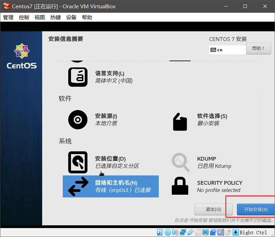Open the KDUMP settings label

pyautogui.click(x=207, y=159)
